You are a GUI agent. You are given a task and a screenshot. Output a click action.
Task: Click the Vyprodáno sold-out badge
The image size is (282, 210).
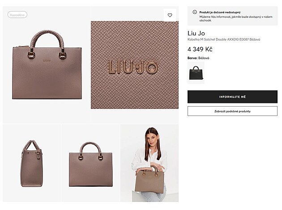pos(17,15)
